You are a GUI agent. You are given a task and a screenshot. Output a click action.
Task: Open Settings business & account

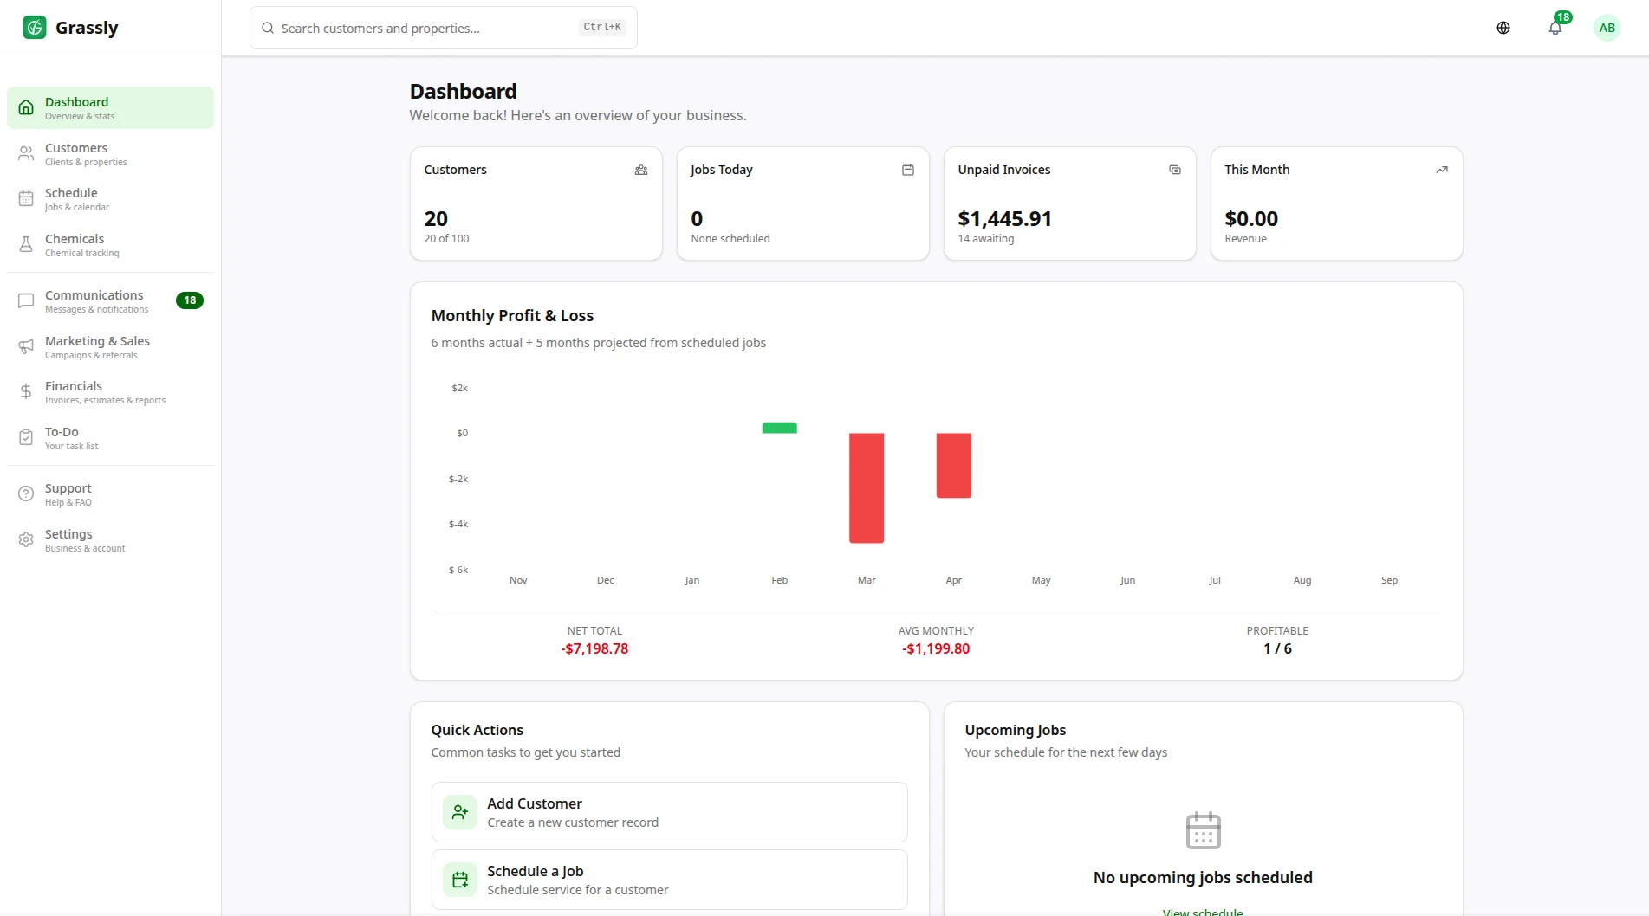(x=110, y=540)
